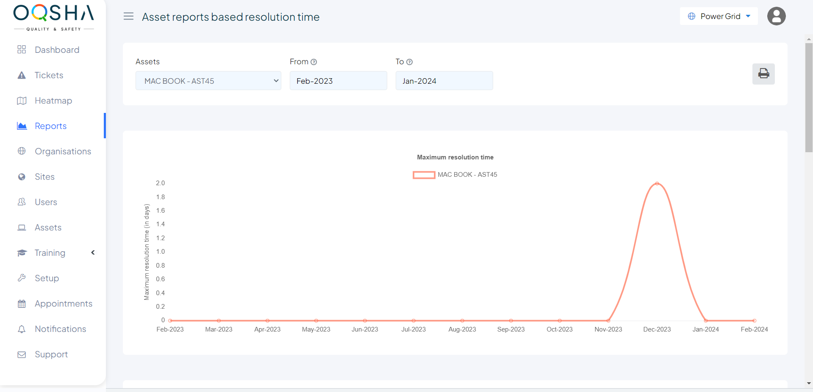
Task: Click the Dec-2023 peak data point
Action: (657, 184)
